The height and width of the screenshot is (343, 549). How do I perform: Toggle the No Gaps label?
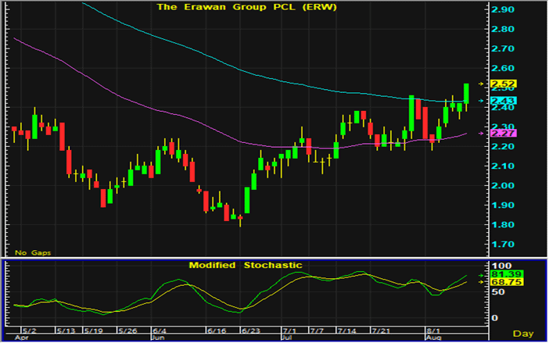30,252
